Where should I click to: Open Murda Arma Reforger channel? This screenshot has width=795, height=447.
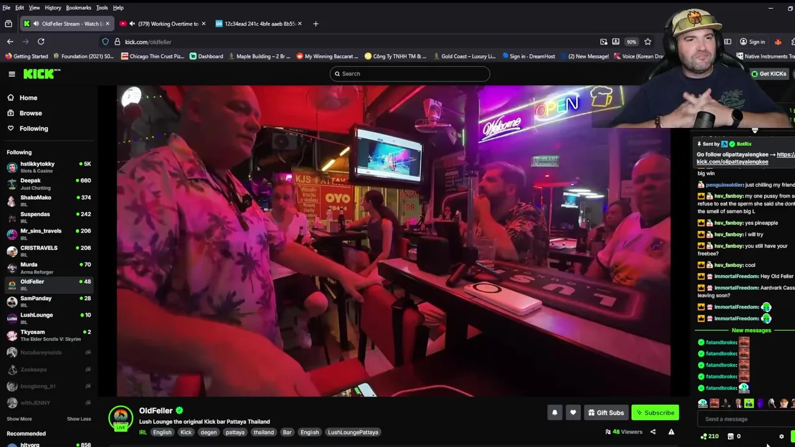point(49,268)
